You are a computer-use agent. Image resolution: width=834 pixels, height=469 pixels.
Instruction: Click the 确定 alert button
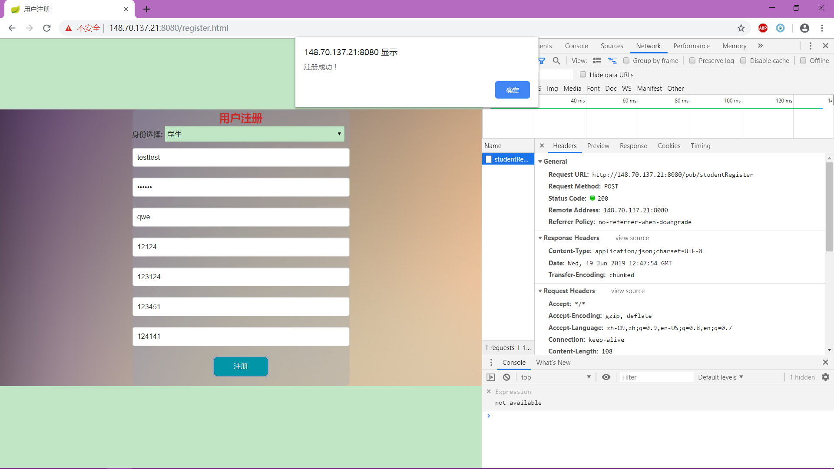[x=512, y=90]
